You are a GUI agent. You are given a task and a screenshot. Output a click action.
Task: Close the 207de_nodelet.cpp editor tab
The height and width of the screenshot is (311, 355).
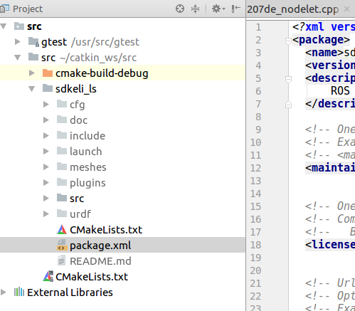pyautogui.click(x=346, y=9)
